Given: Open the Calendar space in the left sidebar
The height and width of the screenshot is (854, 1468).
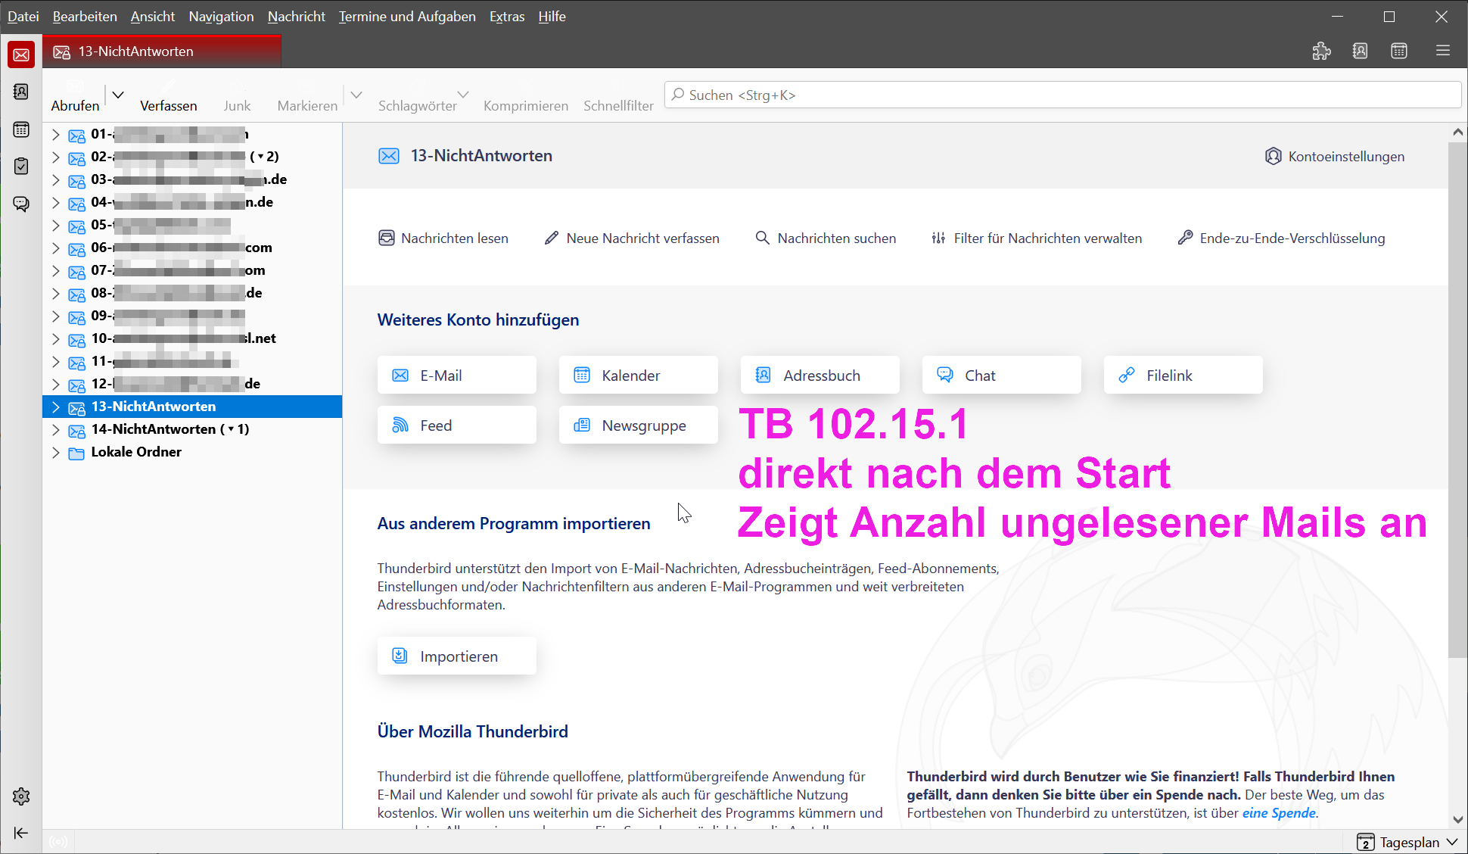Looking at the screenshot, I should coord(21,129).
